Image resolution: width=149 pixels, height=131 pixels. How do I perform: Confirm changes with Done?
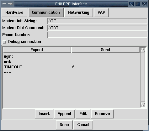64,125
